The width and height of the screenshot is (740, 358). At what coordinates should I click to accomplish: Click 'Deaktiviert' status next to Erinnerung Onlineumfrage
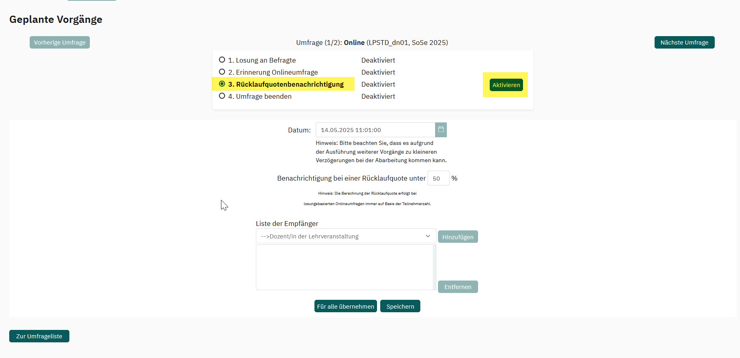(378, 72)
